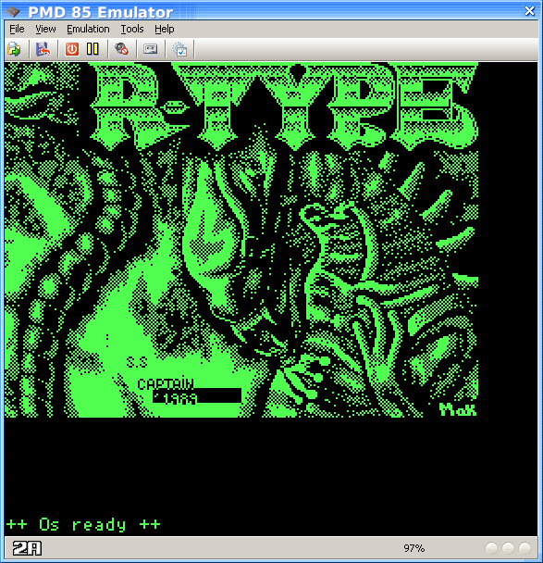The width and height of the screenshot is (543, 563).
Task: Open the settings gear checkbox icon
Action: (179, 49)
